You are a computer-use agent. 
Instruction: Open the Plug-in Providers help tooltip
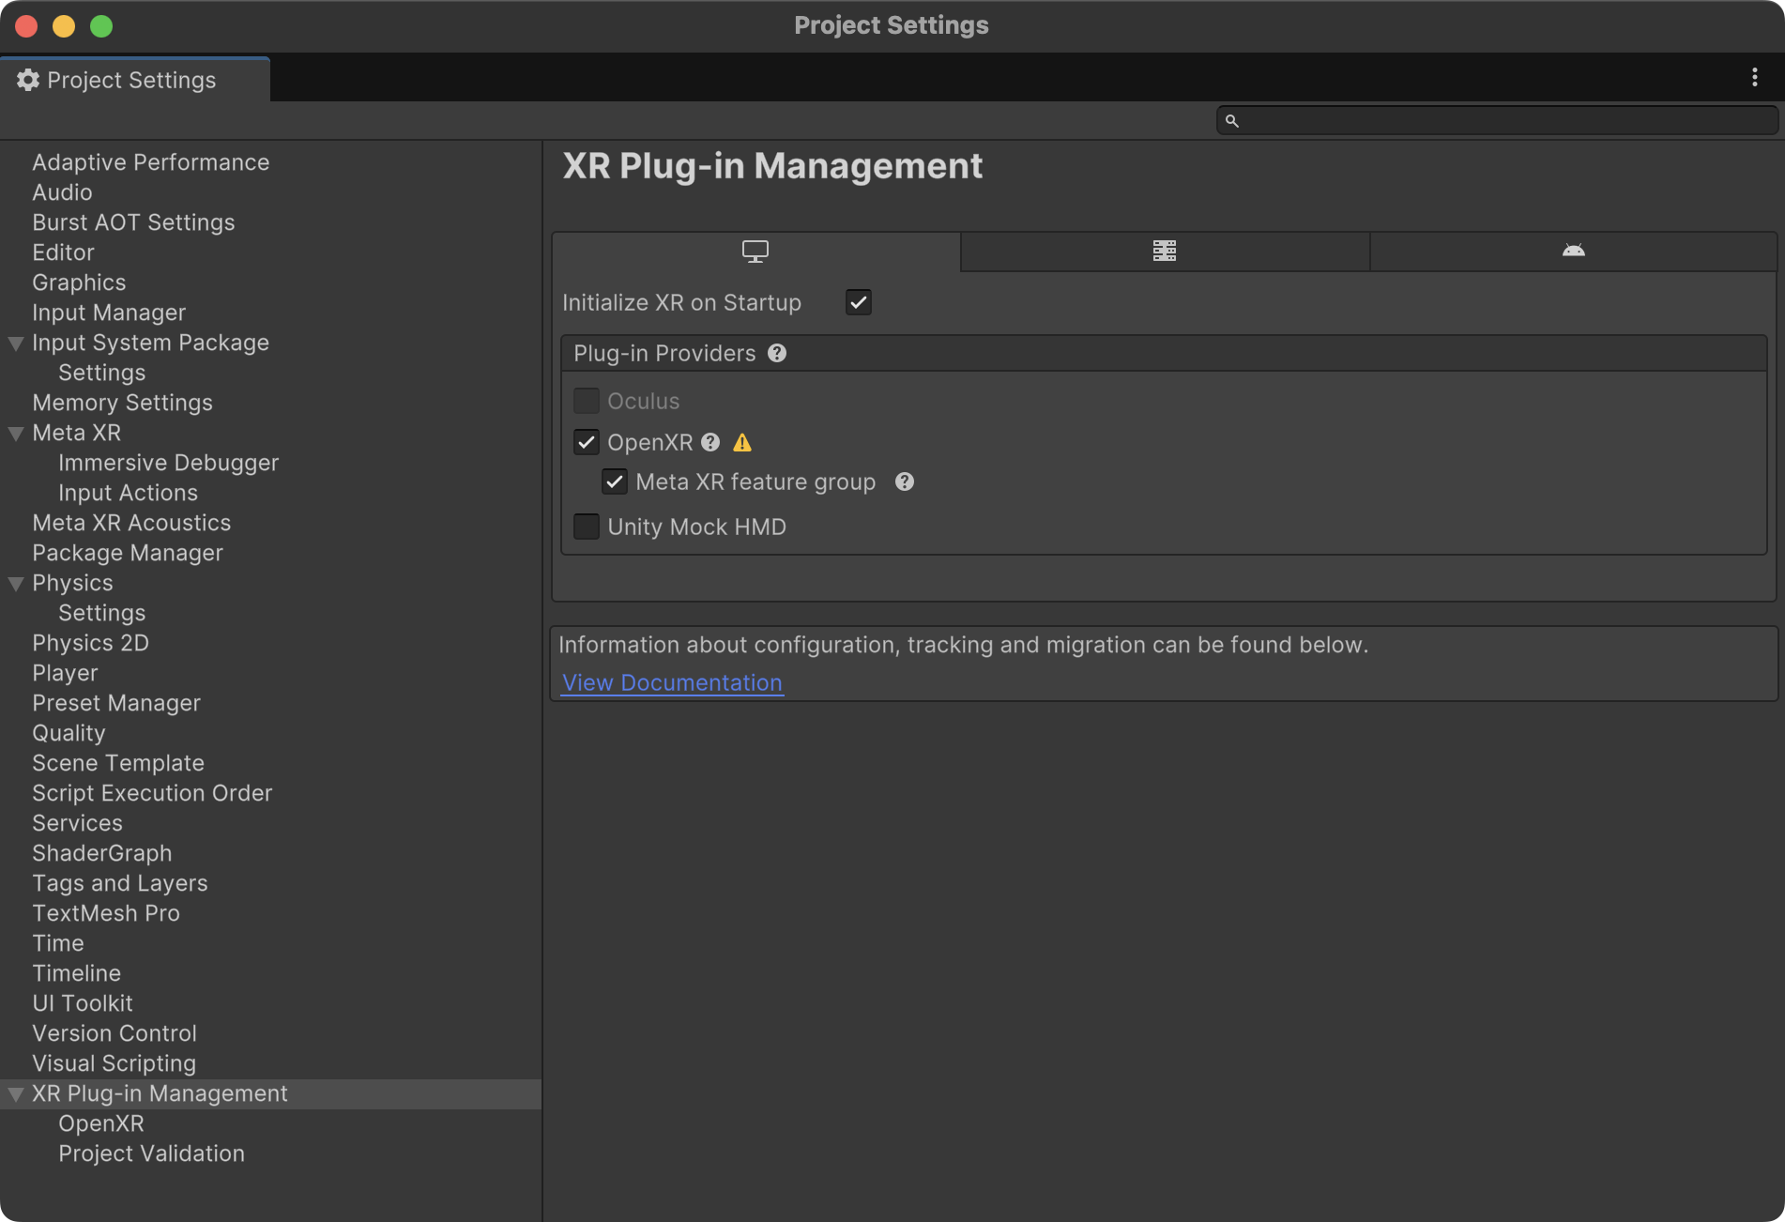point(777,353)
